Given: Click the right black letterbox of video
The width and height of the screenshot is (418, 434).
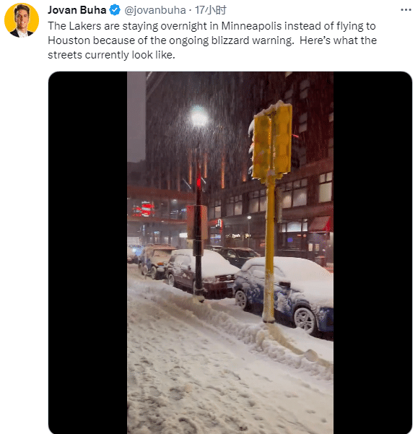Looking at the screenshot, I should [x=373, y=253].
